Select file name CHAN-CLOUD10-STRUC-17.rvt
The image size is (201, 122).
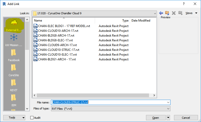pos(58,50)
